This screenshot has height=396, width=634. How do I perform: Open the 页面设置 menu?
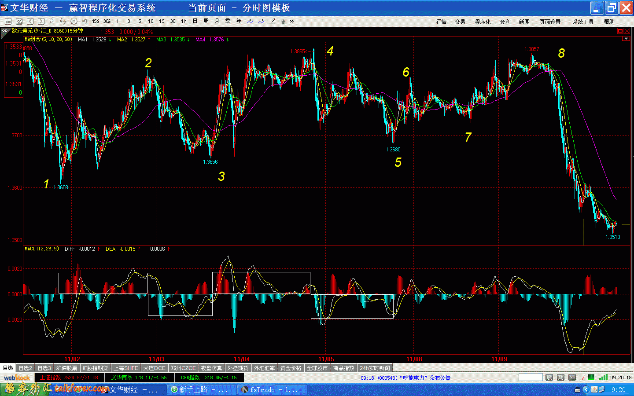(x=550, y=22)
